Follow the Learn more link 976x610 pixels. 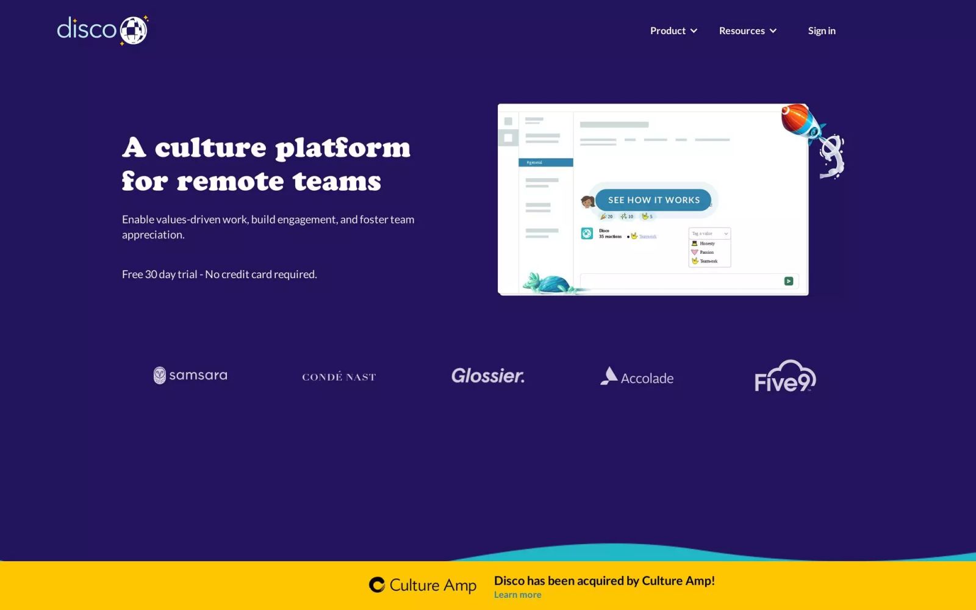(x=517, y=595)
